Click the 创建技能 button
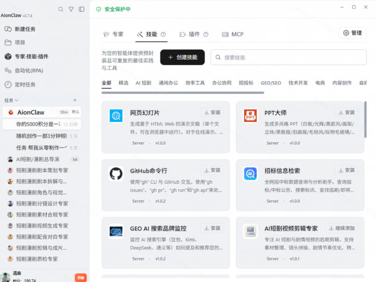 click(183, 57)
